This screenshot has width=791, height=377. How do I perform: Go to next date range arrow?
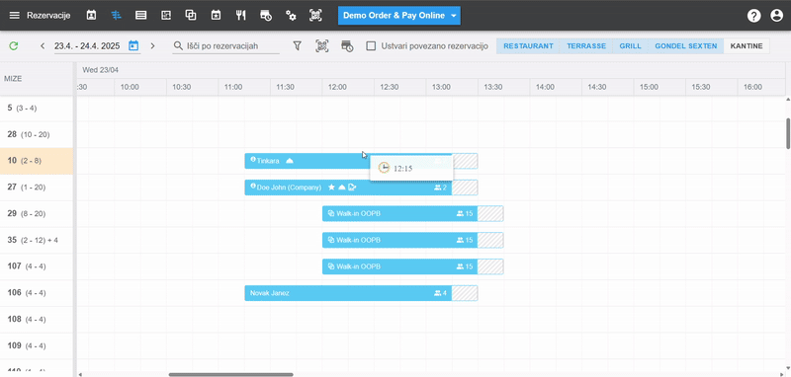[x=152, y=45]
